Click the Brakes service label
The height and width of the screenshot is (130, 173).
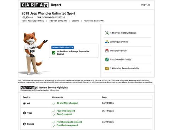pyautogui.click(x=30, y=124)
